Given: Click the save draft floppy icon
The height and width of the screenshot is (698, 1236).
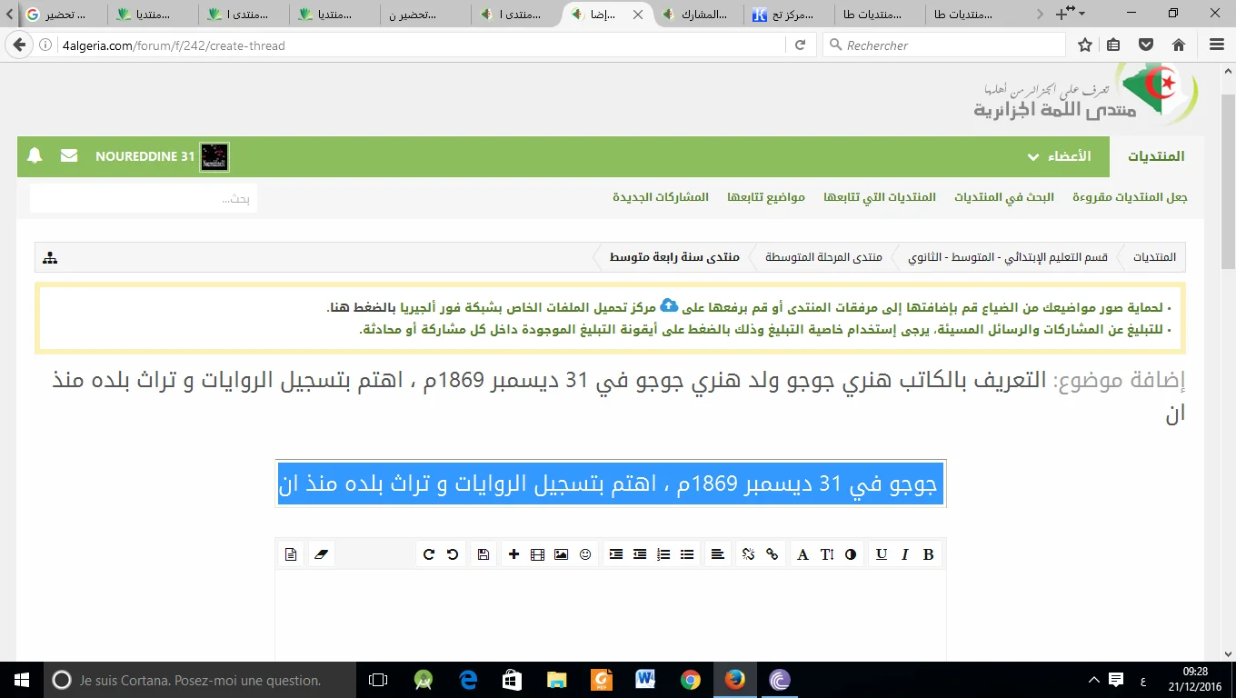Looking at the screenshot, I should tap(483, 554).
